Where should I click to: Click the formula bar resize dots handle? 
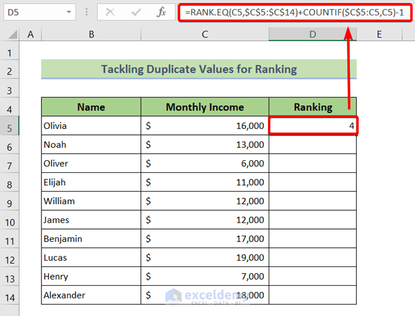(x=87, y=12)
